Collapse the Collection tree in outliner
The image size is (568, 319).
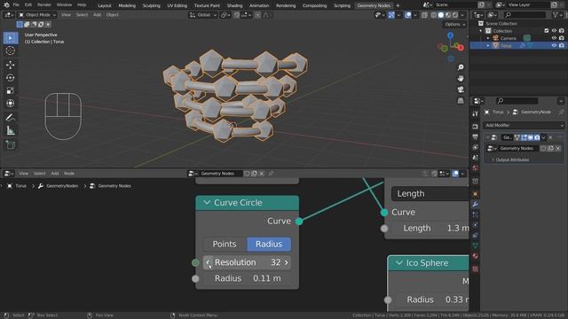(x=481, y=31)
